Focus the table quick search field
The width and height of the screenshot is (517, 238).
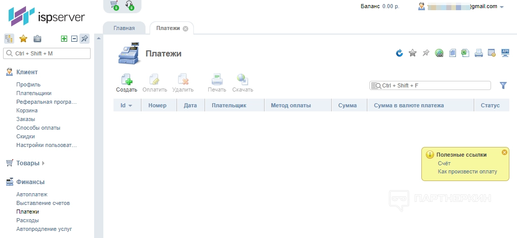click(x=430, y=86)
